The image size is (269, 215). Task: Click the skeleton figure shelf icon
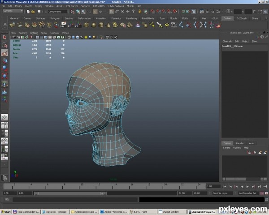[211, 25]
